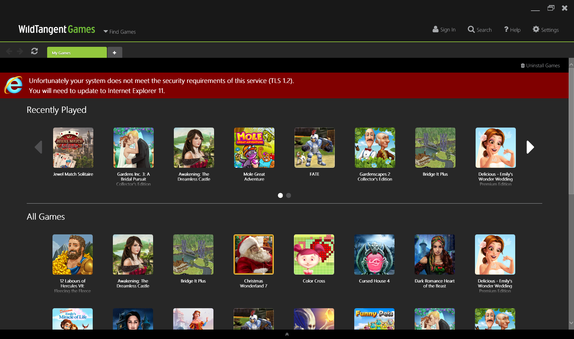The height and width of the screenshot is (339, 574).
Task: Go back with the back arrow
Action: point(9,51)
